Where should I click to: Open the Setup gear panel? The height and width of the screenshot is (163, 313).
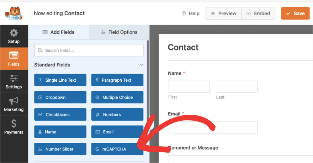(14, 36)
